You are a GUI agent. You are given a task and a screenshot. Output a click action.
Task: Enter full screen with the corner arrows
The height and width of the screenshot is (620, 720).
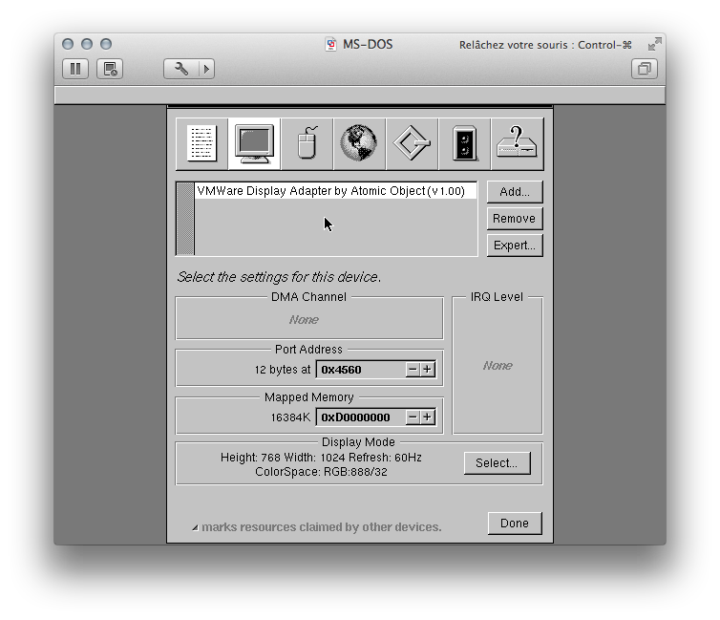(654, 45)
